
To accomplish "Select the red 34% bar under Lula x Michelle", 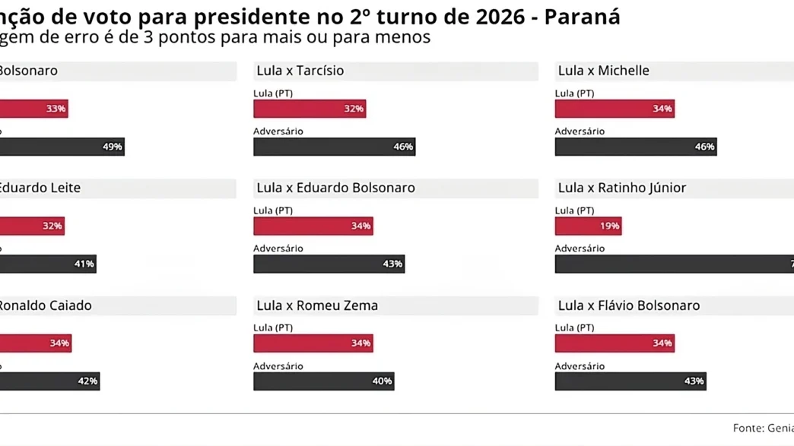I will coord(615,109).
